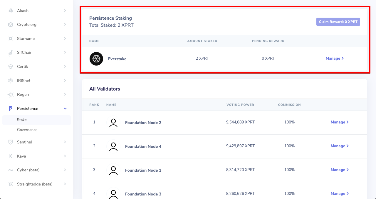Image resolution: width=376 pixels, height=199 pixels.
Task: Click the Foundation Node 2 name
Action: tap(143, 123)
